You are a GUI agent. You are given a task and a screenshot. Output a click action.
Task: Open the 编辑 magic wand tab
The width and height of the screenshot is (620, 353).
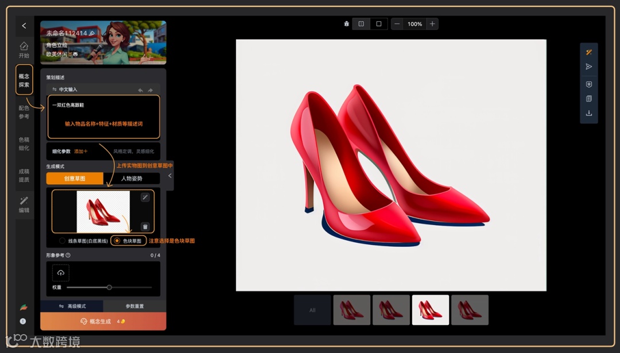(x=24, y=204)
